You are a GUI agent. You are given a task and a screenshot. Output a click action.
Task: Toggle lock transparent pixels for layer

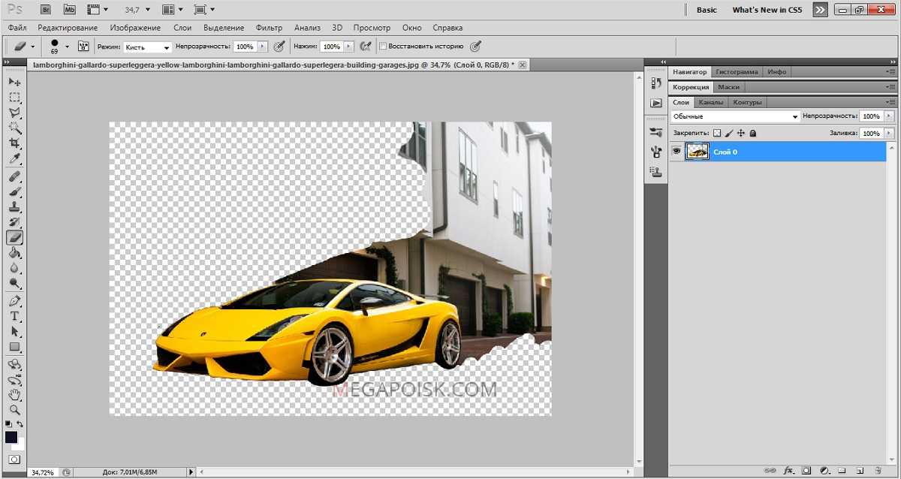coord(716,133)
